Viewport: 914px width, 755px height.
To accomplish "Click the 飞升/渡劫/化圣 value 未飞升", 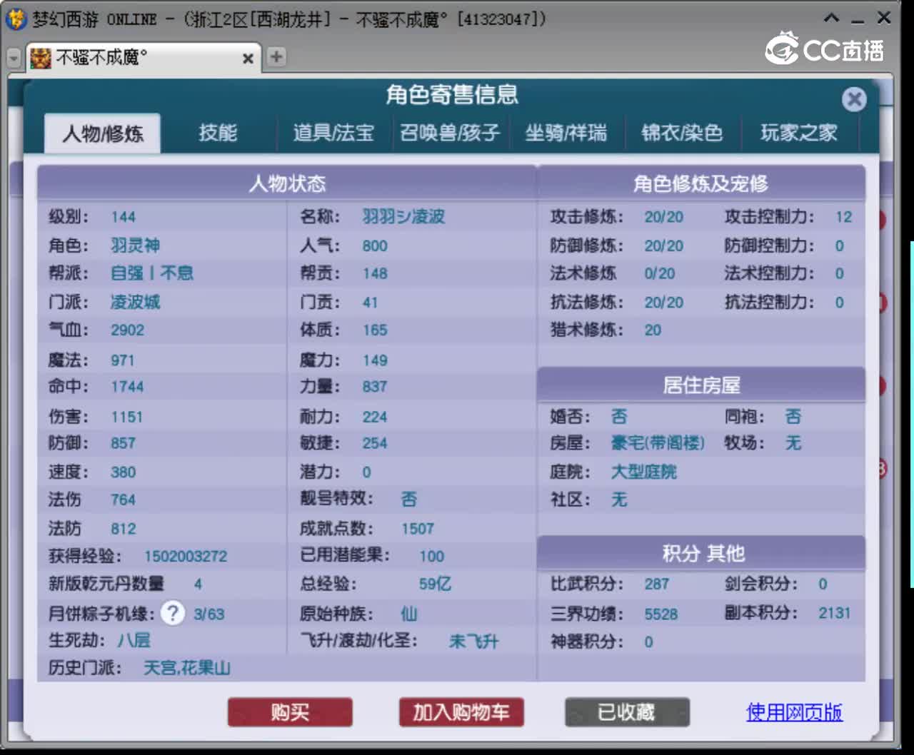I will (473, 642).
